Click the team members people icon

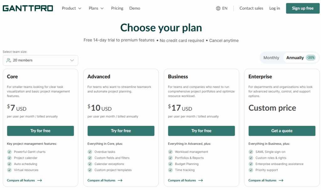pyautogui.click(x=9, y=60)
